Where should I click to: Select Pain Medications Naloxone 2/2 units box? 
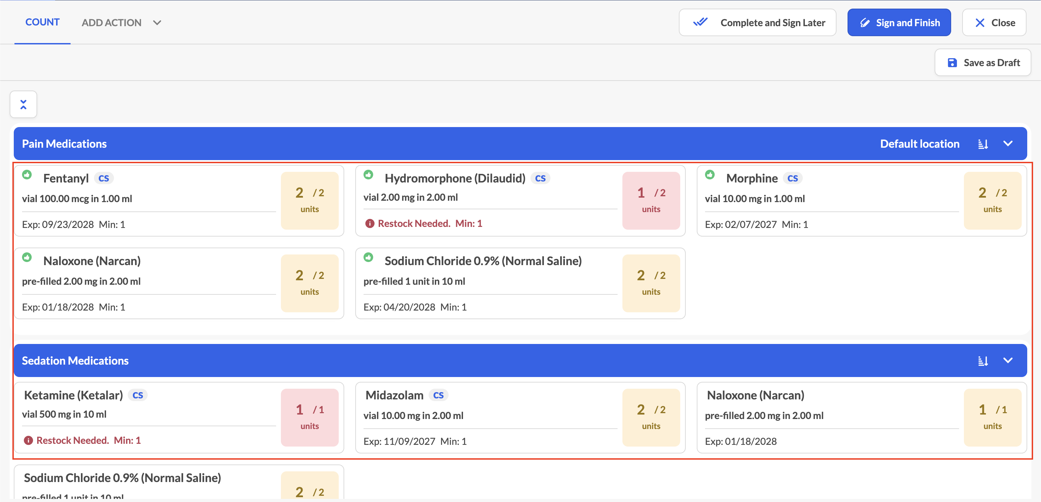tap(309, 283)
